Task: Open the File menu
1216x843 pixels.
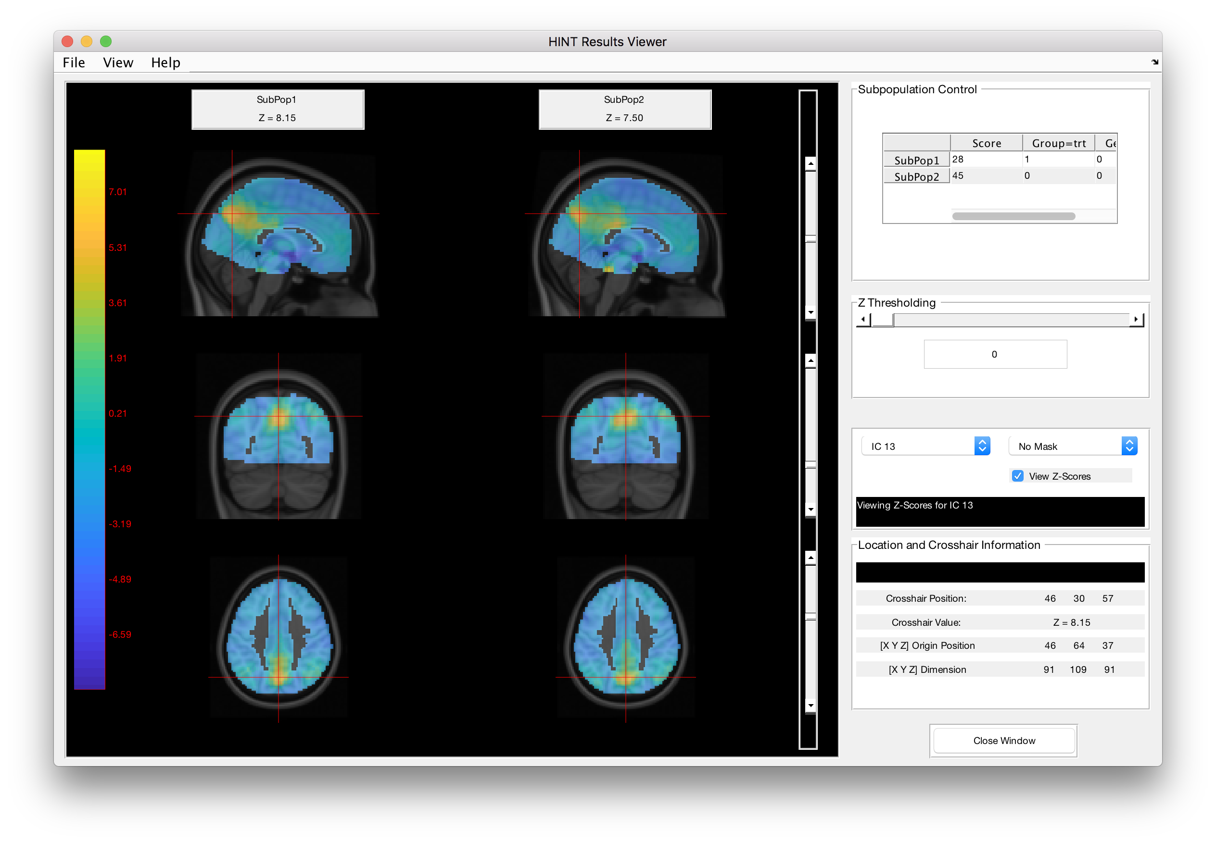Action: pos(74,63)
